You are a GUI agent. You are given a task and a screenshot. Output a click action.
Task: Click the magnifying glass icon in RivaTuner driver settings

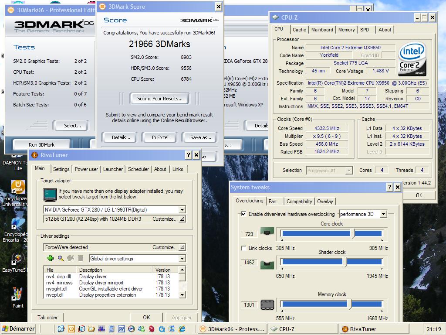click(61, 258)
